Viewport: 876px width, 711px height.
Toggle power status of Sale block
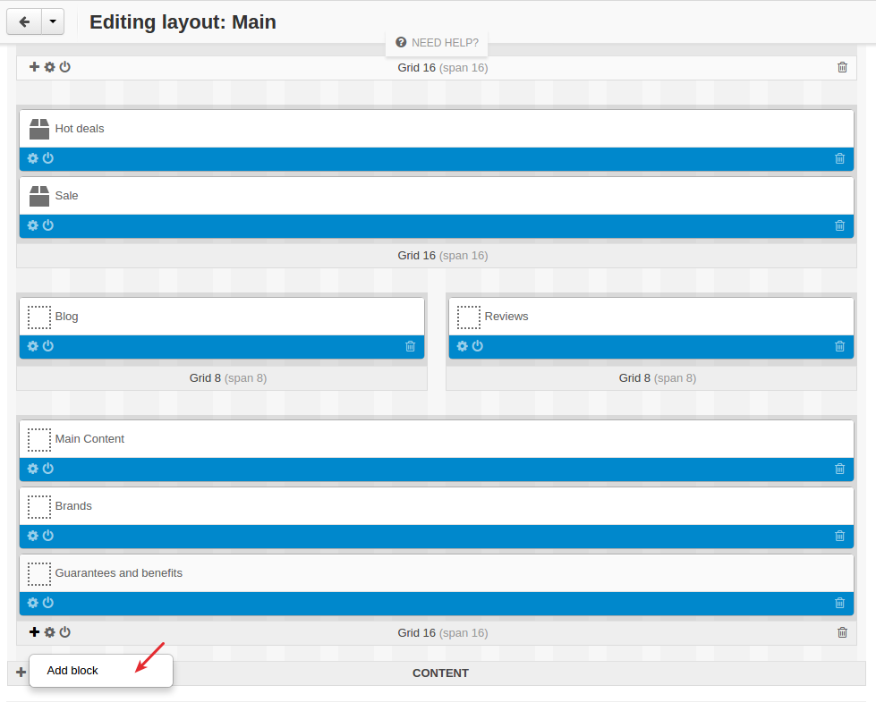(48, 225)
